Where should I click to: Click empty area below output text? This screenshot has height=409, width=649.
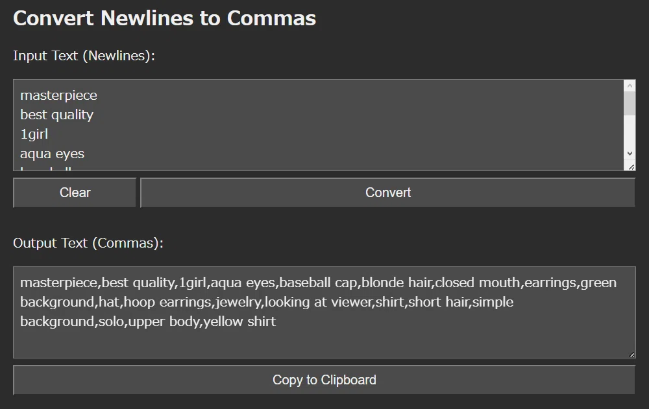(x=324, y=344)
